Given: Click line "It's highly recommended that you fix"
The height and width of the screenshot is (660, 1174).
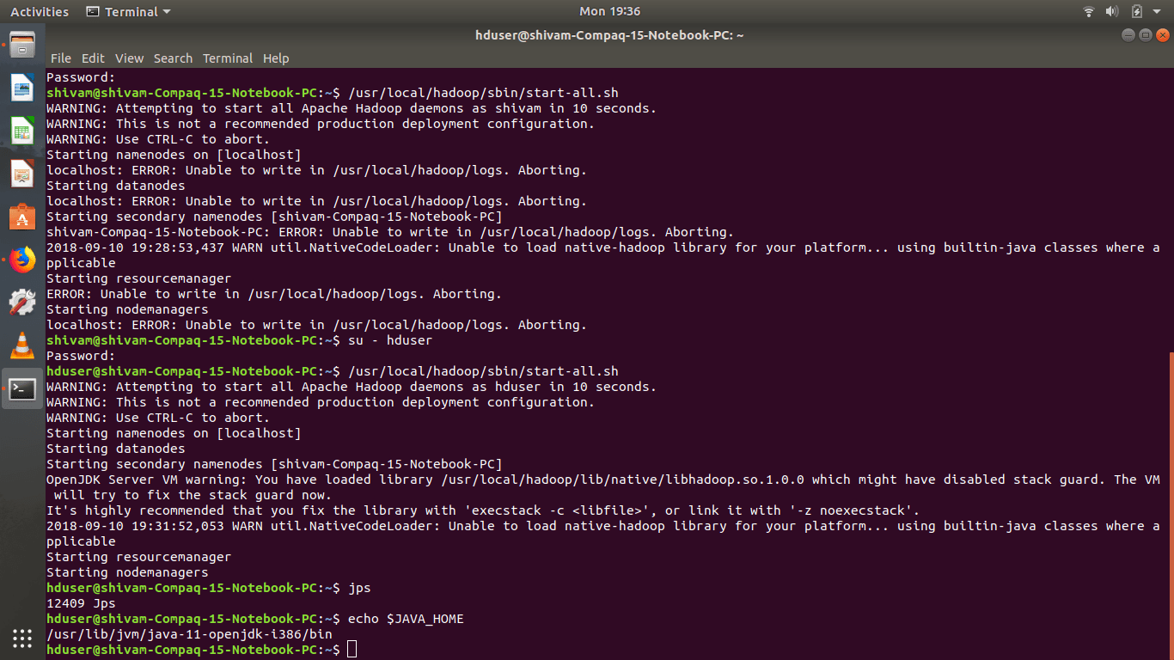Looking at the screenshot, I should (483, 510).
